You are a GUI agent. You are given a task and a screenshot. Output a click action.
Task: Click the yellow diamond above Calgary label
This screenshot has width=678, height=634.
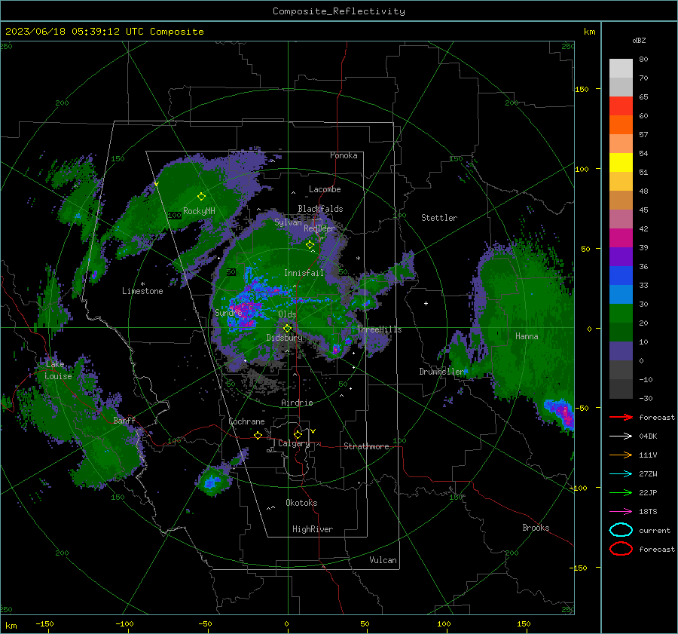[298, 434]
